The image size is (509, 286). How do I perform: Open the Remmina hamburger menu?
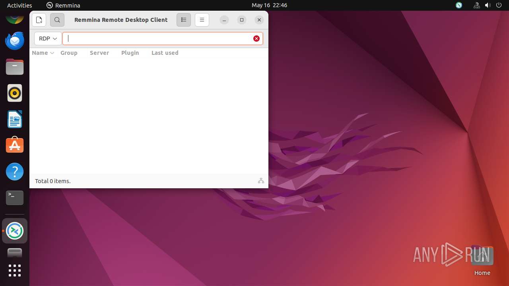202,20
